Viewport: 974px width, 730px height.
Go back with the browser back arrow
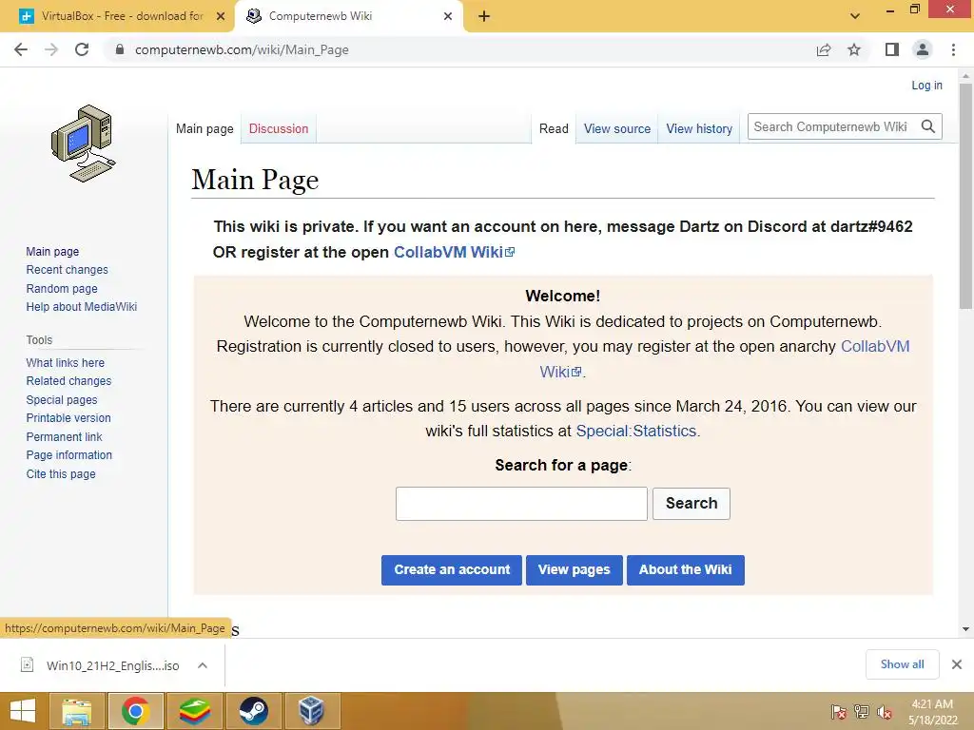coord(21,49)
